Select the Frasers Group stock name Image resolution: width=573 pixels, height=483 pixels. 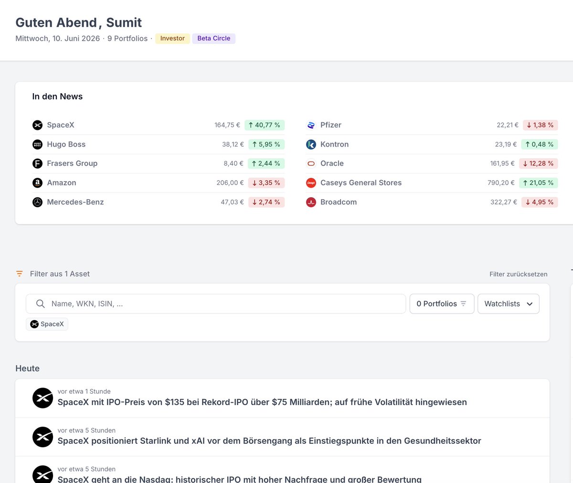pyautogui.click(x=72, y=163)
